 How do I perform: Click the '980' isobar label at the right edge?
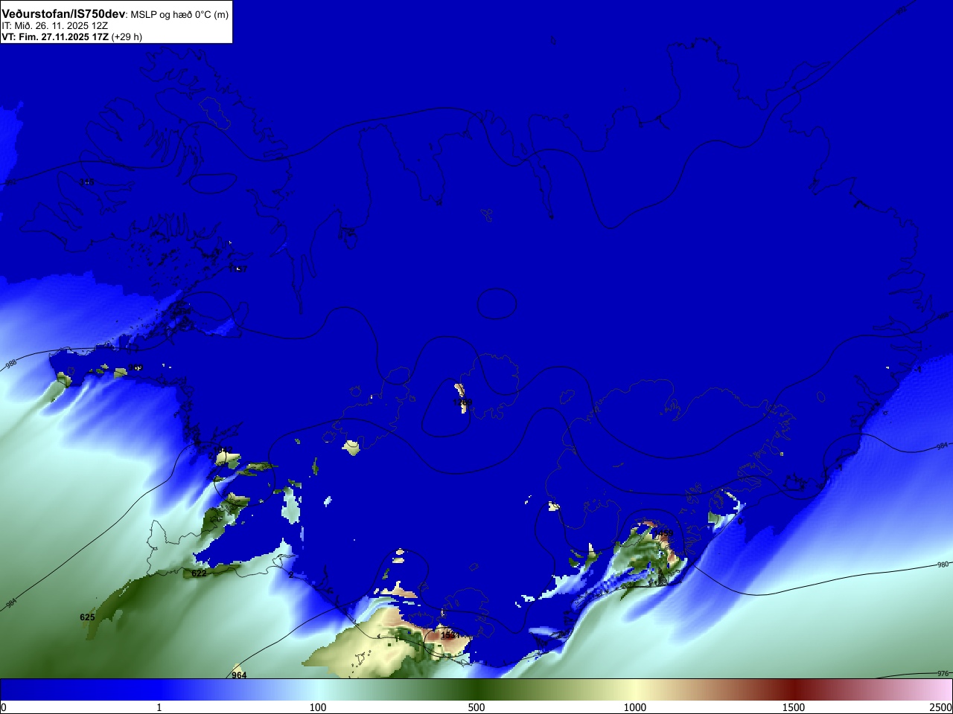(x=943, y=565)
